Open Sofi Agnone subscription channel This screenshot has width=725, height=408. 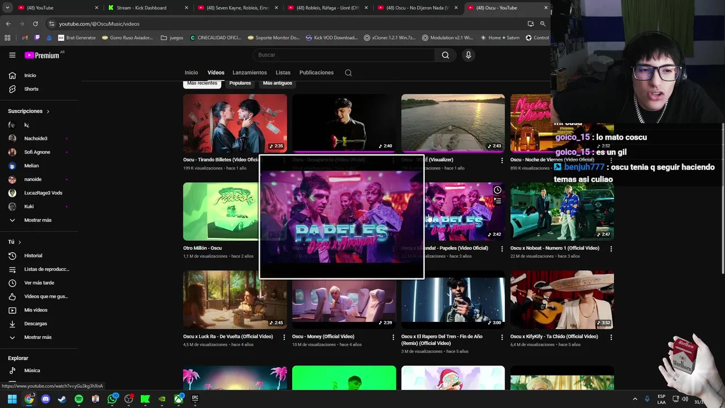37,152
